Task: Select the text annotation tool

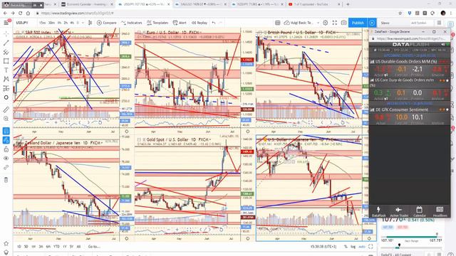Action: (x=6, y=70)
